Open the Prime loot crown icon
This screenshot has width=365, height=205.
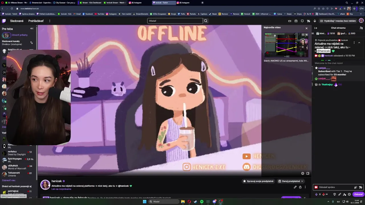click(x=290, y=21)
